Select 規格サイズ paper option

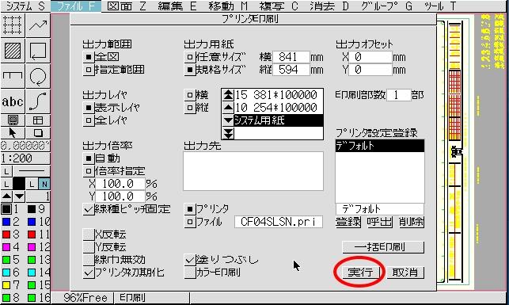coord(190,70)
